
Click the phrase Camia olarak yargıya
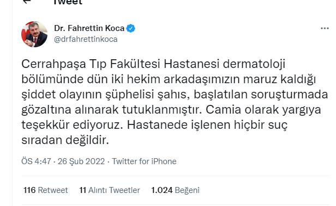263,110
